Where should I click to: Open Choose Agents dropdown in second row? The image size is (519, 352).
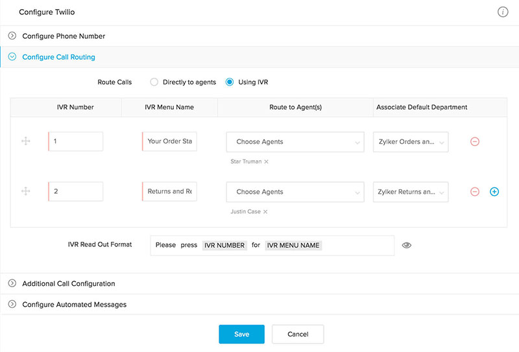point(295,192)
